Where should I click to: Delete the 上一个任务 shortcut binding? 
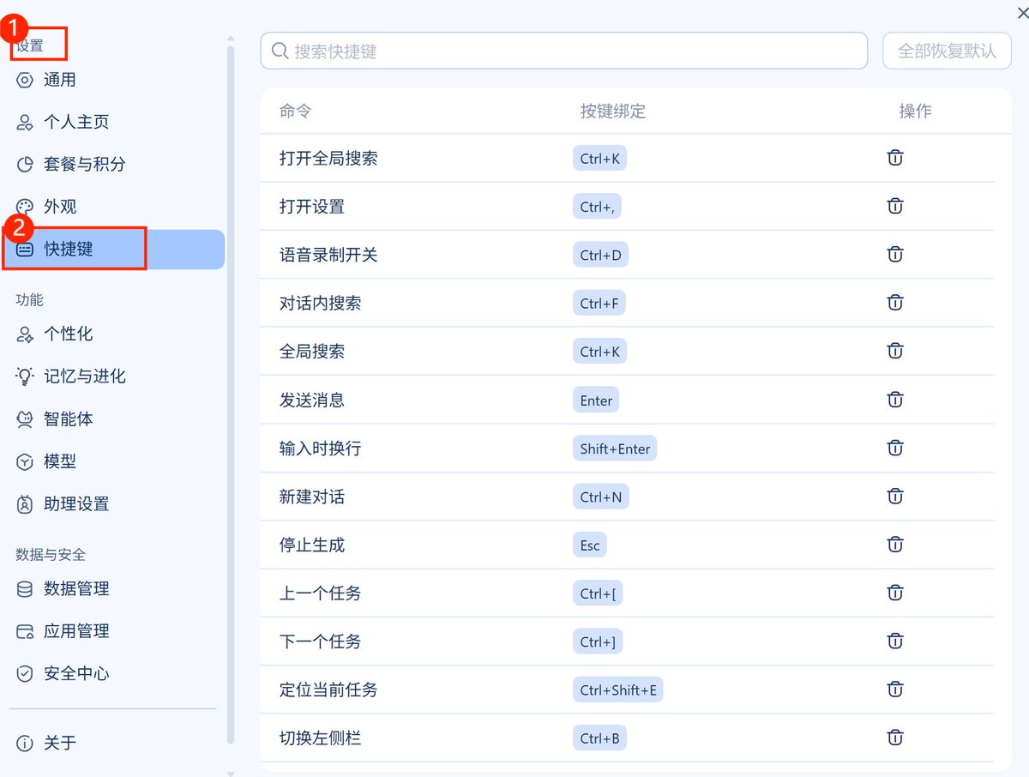(x=895, y=593)
